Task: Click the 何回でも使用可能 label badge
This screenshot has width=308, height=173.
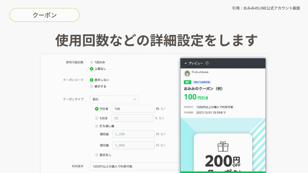Action: click(202, 82)
